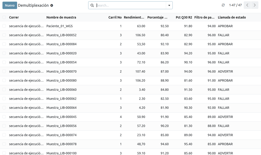The width and height of the screenshot is (261, 155).
Task: Go to the previous page arrow
Action: 247,5
